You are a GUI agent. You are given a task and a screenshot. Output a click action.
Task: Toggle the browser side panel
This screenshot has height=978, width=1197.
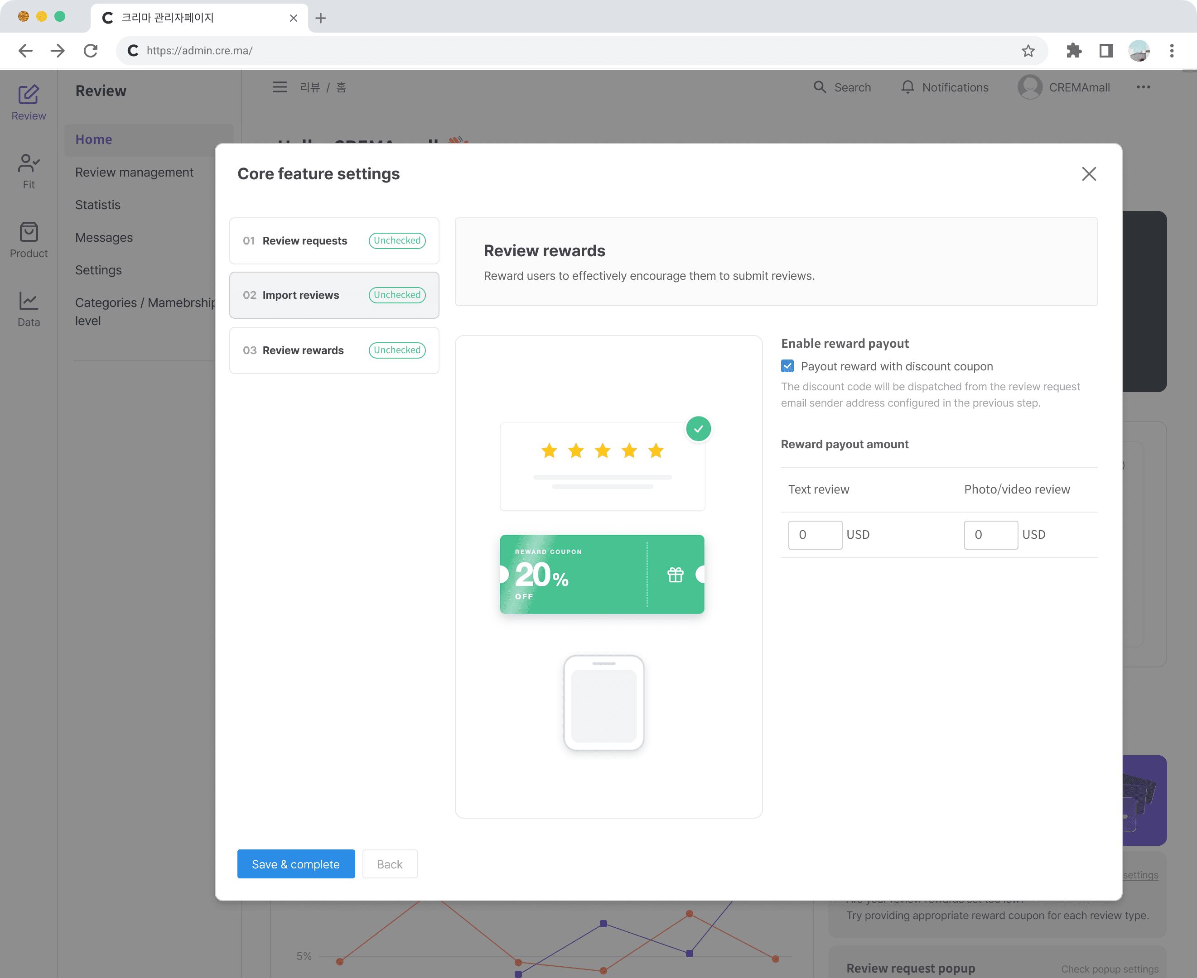[1105, 51]
